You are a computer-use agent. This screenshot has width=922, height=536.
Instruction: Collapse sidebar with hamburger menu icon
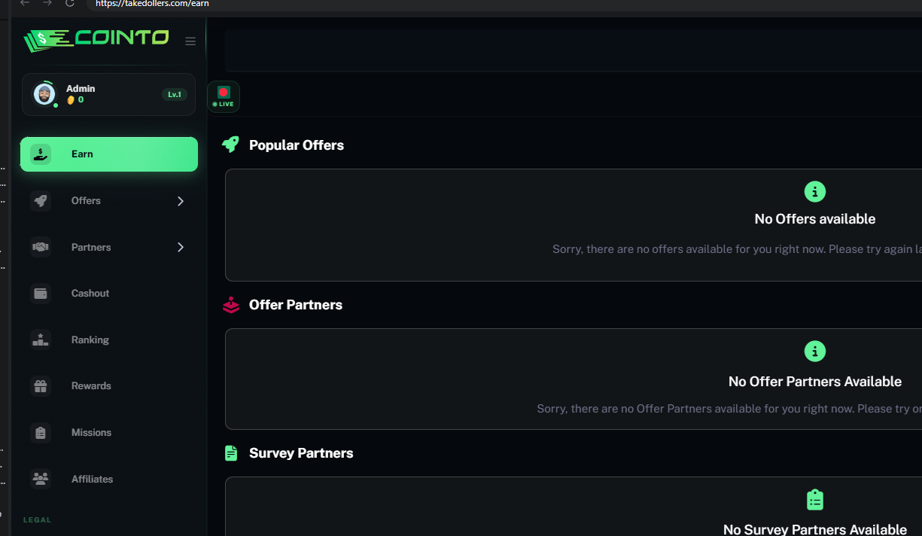click(x=190, y=41)
